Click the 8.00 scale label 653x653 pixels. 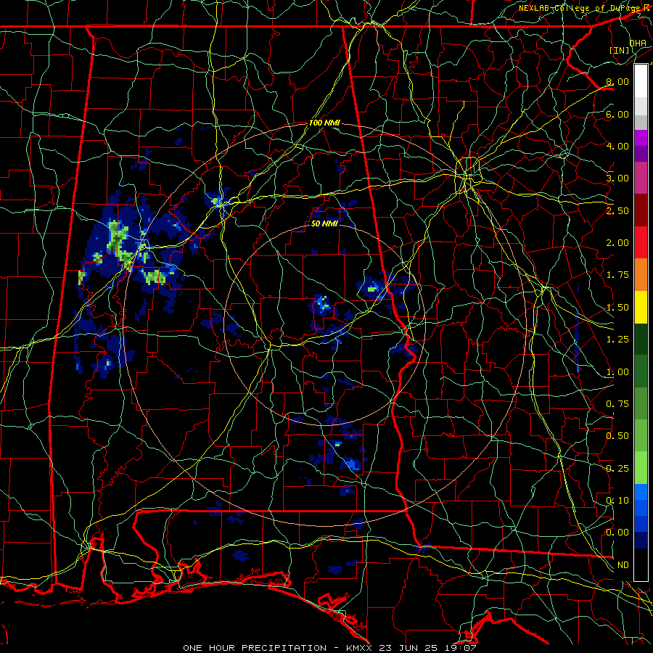click(x=617, y=81)
